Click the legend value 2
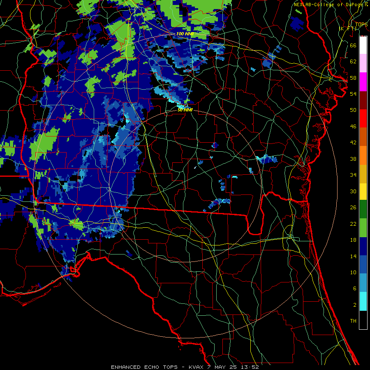370x370 pixels. [354, 305]
